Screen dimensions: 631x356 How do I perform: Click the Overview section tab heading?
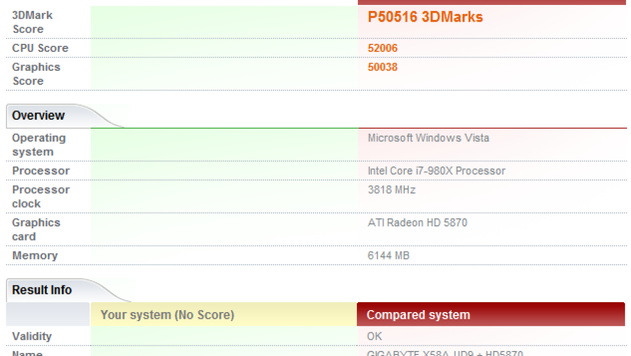[38, 115]
